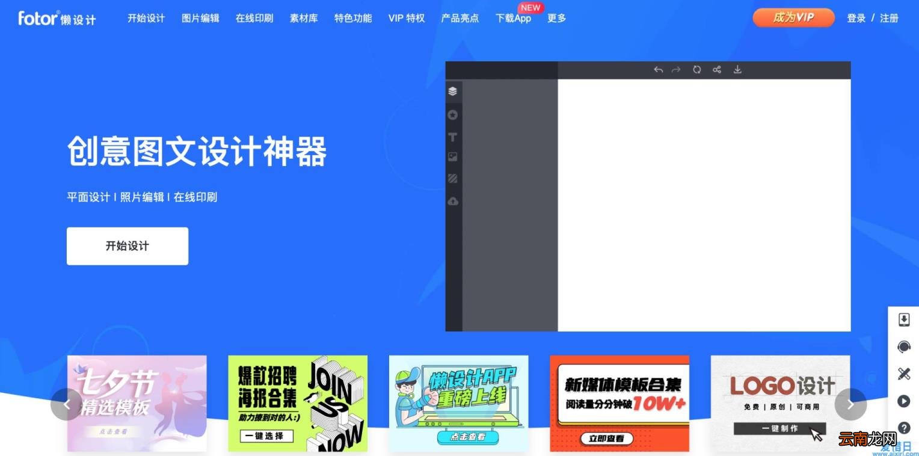
Task: Open the templates panel via the layers icon
Action: 453,91
